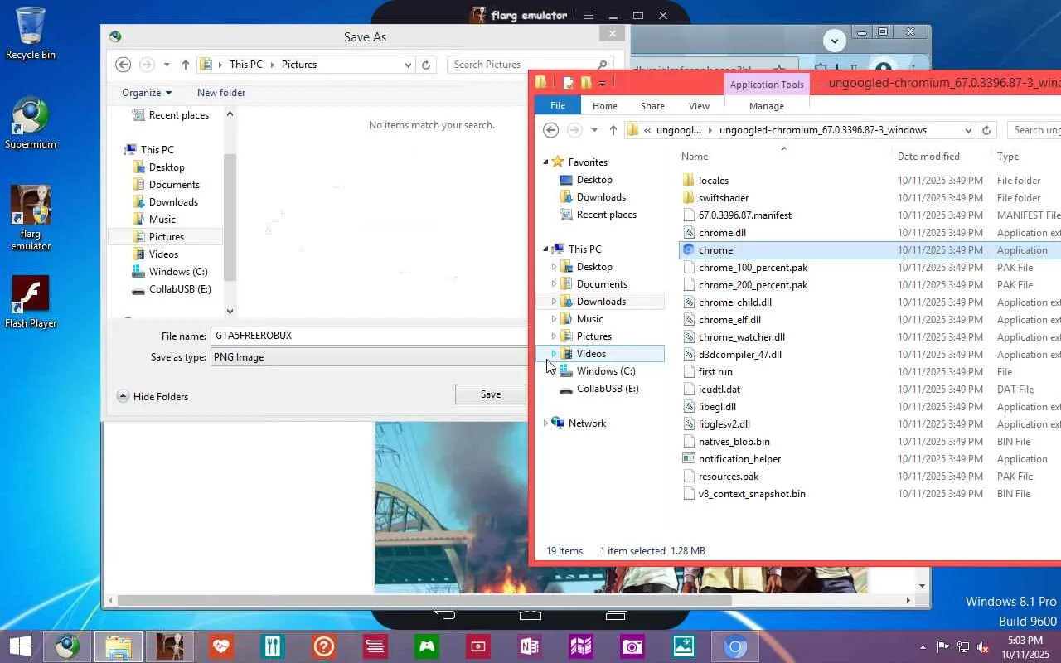The image size is (1061, 663).
Task: Switch to flarg emulator on the taskbar
Action: coord(170,646)
